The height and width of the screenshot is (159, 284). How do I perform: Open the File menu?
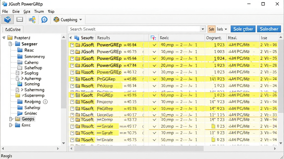point(5,12)
